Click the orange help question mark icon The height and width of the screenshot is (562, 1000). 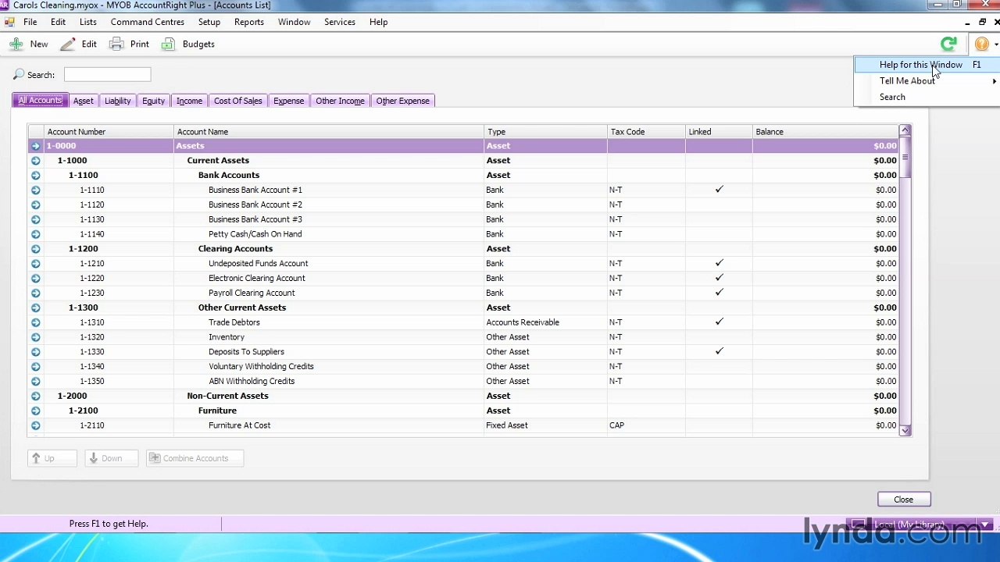981,44
